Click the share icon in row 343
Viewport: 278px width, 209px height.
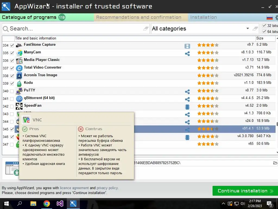click(x=187, y=115)
